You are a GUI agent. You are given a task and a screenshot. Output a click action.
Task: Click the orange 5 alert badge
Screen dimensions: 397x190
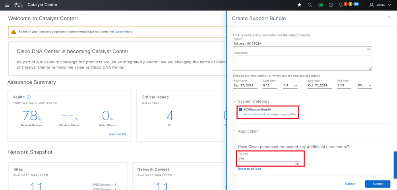[x=351, y=4]
